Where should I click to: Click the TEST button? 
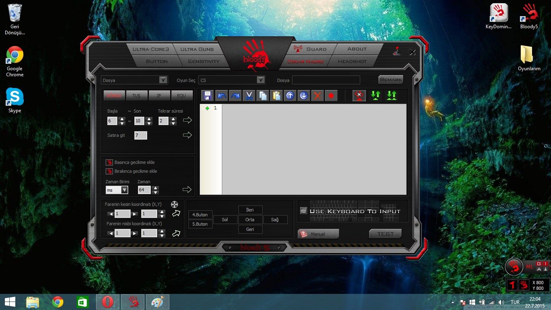(385, 234)
